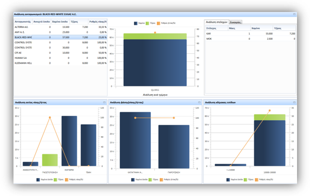Click the ΠΑΡΟΥΣΙΑΣΗ bar in phase chart
The height and width of the screenshot is (196, 310).
click(174, 147)
